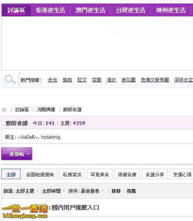Image resolution: width=193 pixels, height=221 pixels.
Task: Expand the 全部時間 filter dropdown
Action: coord(53,191)
